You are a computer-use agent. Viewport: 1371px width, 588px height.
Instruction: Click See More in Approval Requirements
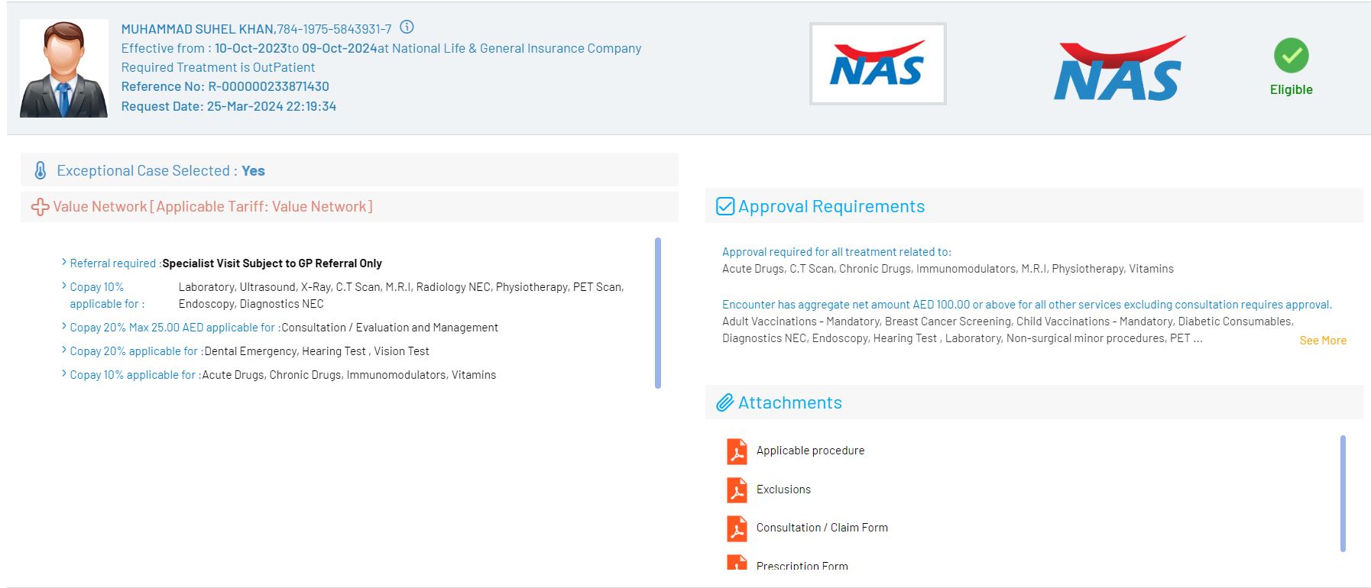pos(1322,341)
